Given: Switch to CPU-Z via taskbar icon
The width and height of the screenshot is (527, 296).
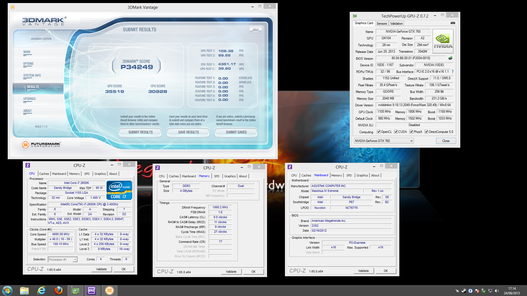Looking at the screenshot, I should click(x=91, y=291).
